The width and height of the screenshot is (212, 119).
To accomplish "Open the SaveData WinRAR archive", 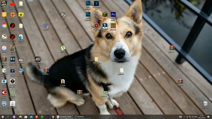I will coord(46,70).
